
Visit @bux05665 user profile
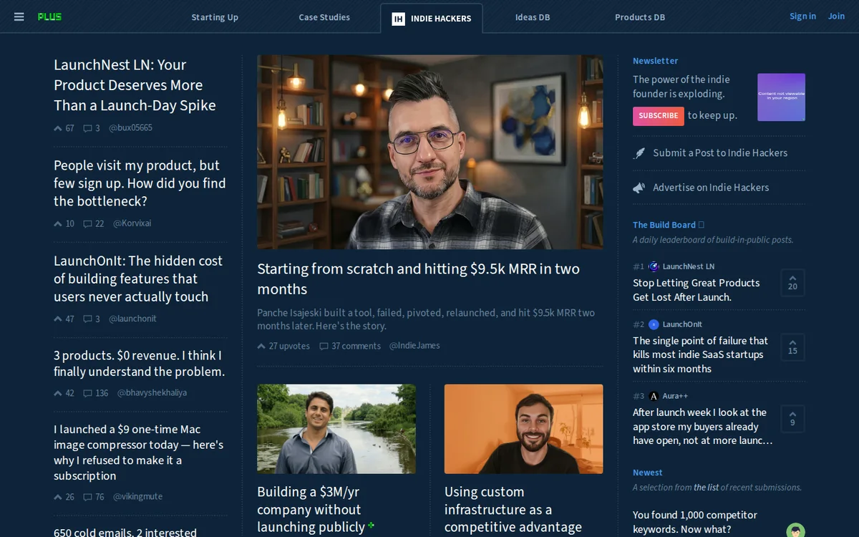pos(130,128)
